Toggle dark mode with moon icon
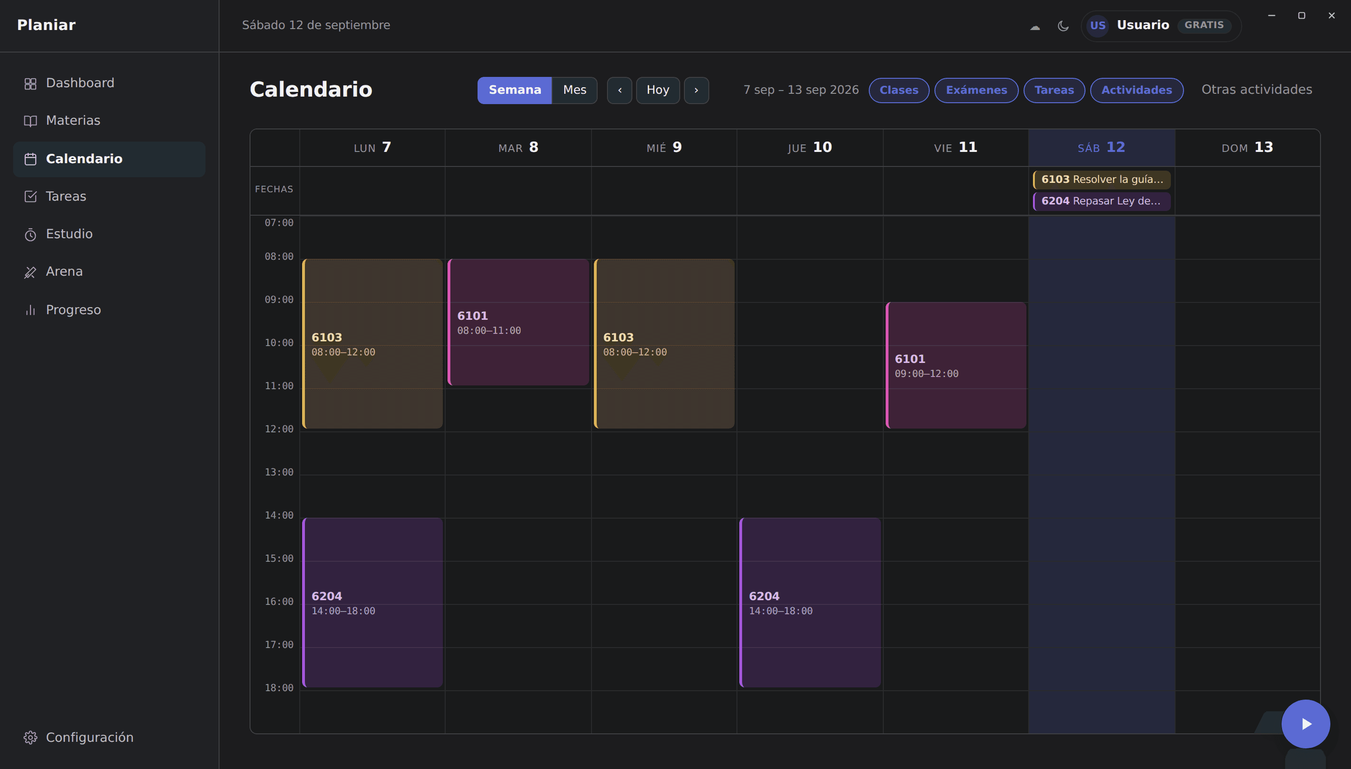Screen dimensions: 1351x769 (1063, 26)
